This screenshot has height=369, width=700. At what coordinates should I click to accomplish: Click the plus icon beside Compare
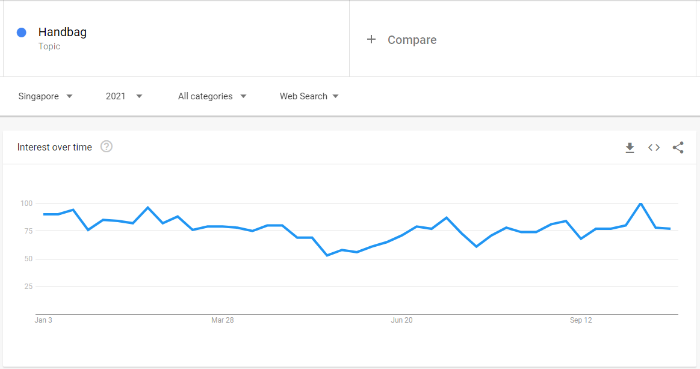coord(371,39)
